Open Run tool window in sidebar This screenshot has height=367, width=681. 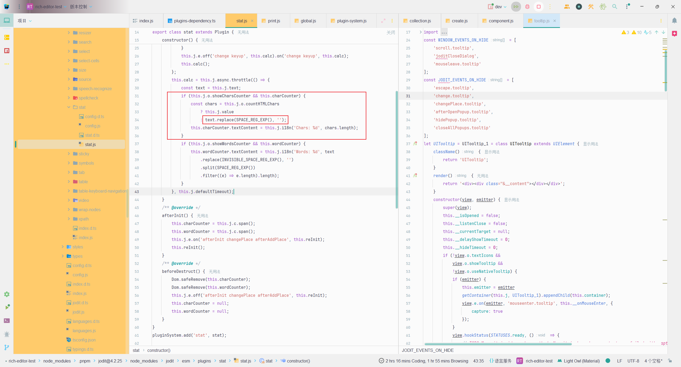(x=7, y=307)
